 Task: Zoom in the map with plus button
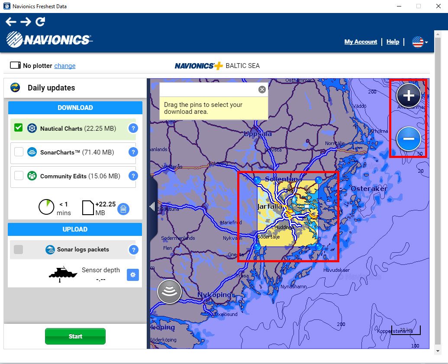[409, 95]
